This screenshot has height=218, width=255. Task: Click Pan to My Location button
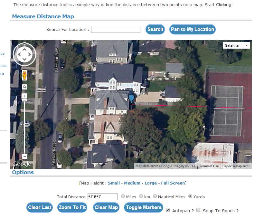click(x=192, y=29)
